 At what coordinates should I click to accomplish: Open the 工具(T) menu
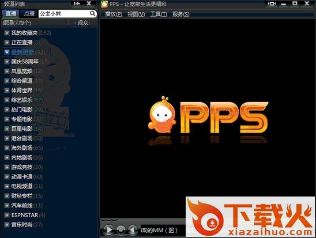click(159, 14)
